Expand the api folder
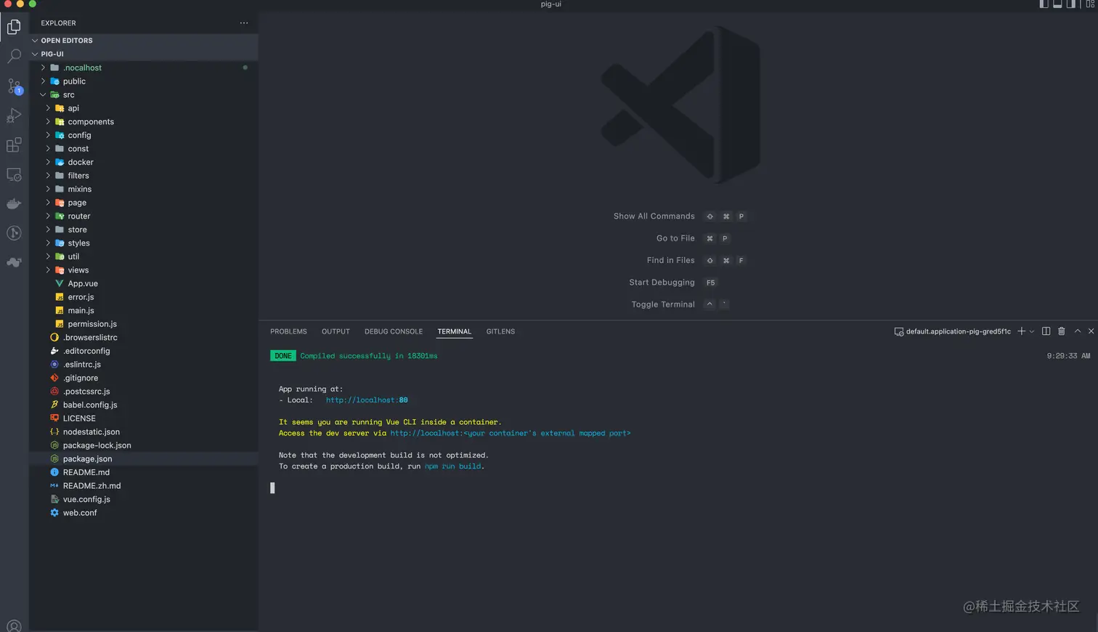 point(144,108)
